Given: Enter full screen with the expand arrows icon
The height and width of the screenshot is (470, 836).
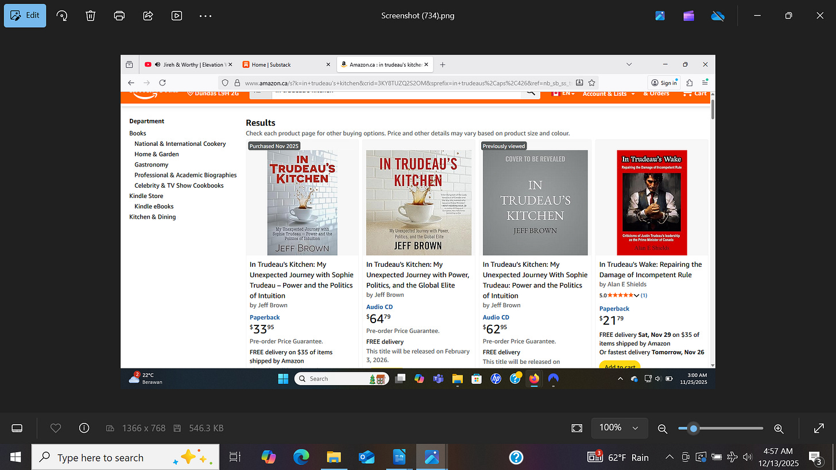Looking at the screenshot, I should pos(819,428).
